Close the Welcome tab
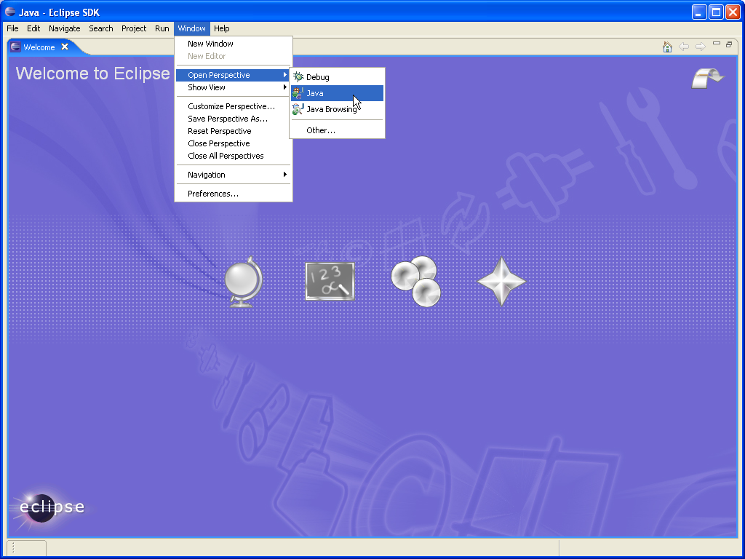Screen dimensions: 745x559 click(x=65, y=47)
